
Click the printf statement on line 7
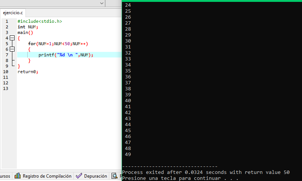pyautogui.click(x=66, y=55)
